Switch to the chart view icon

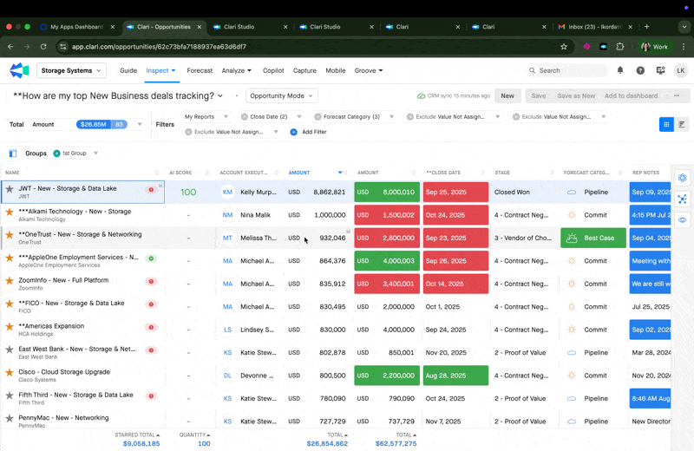[682, 124]
